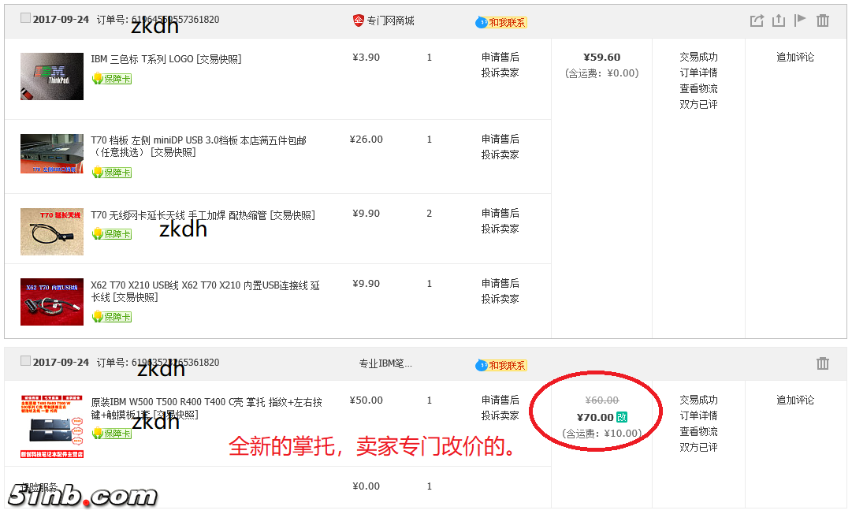852x514 pixels.
Task: Click the share arrow icon in first order header
Action: point(757,20)
